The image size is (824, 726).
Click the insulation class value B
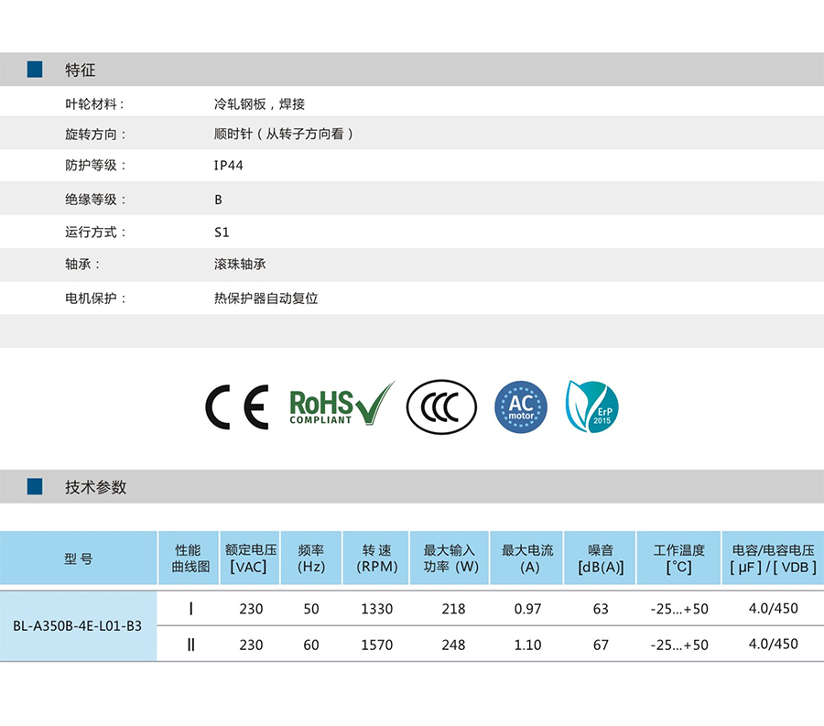218,200
